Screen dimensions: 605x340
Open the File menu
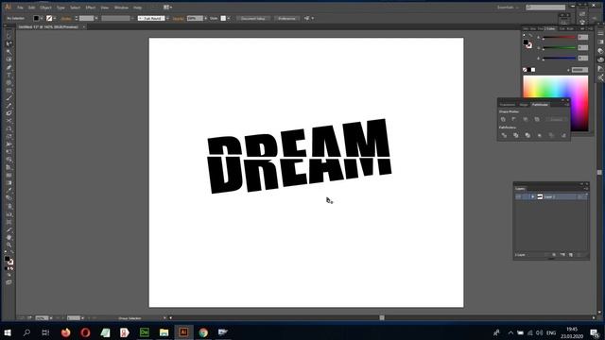click(20, 8)
